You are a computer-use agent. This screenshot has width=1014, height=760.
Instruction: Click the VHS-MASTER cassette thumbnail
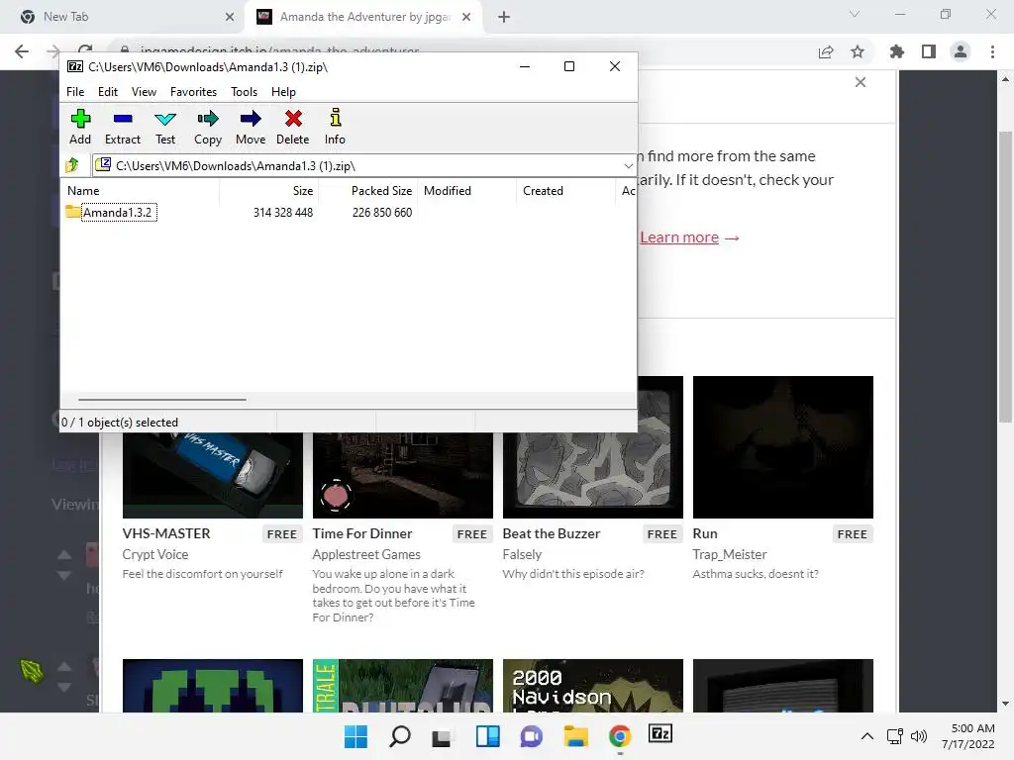point(213,475)
